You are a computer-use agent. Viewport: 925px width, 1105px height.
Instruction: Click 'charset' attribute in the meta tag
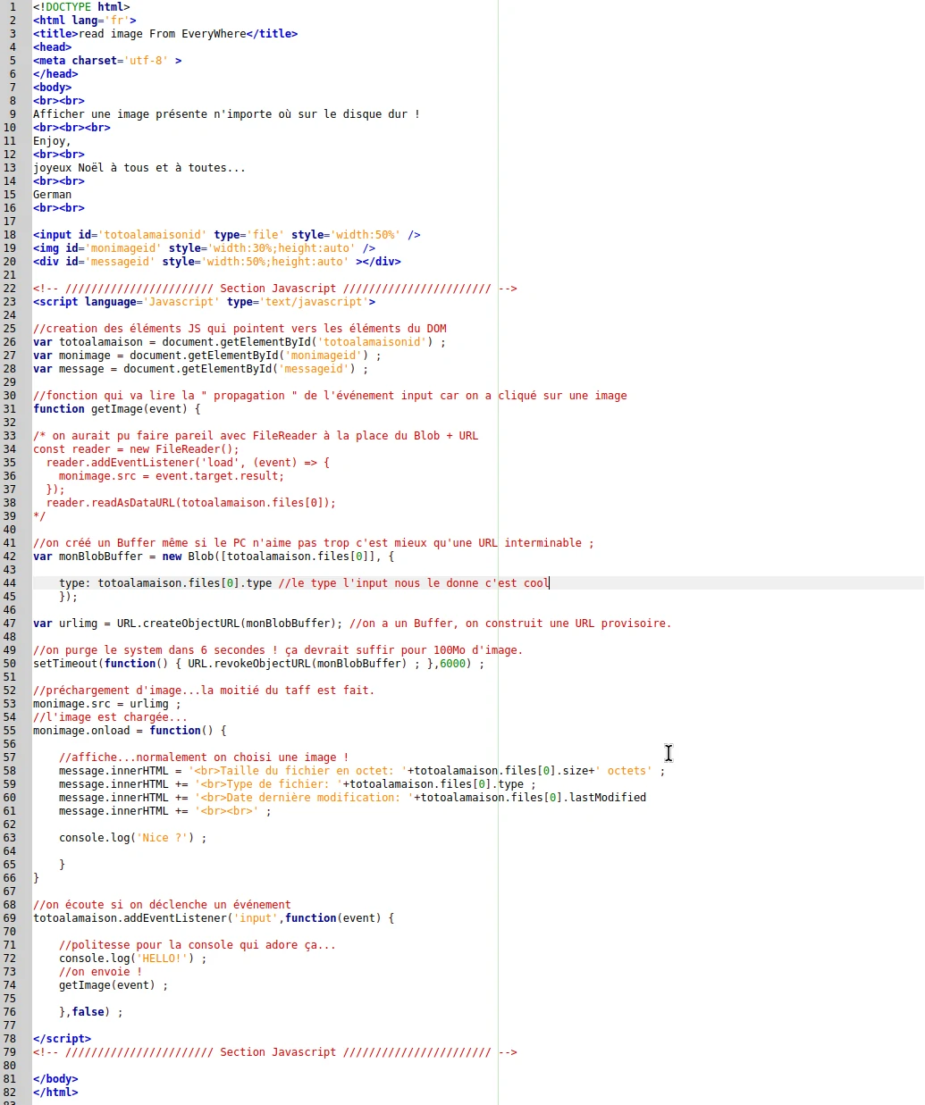(95, 61)
